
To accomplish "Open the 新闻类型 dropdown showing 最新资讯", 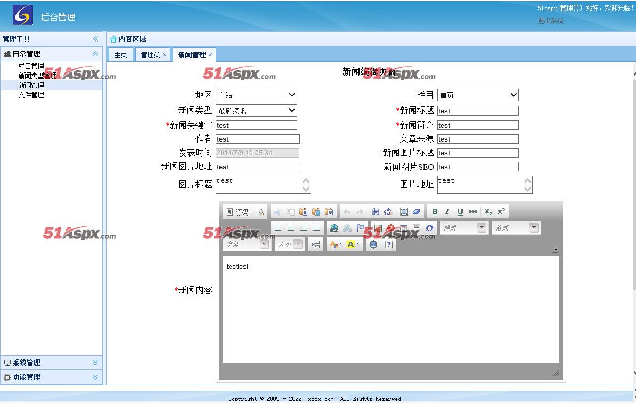I will pos(256,111).
